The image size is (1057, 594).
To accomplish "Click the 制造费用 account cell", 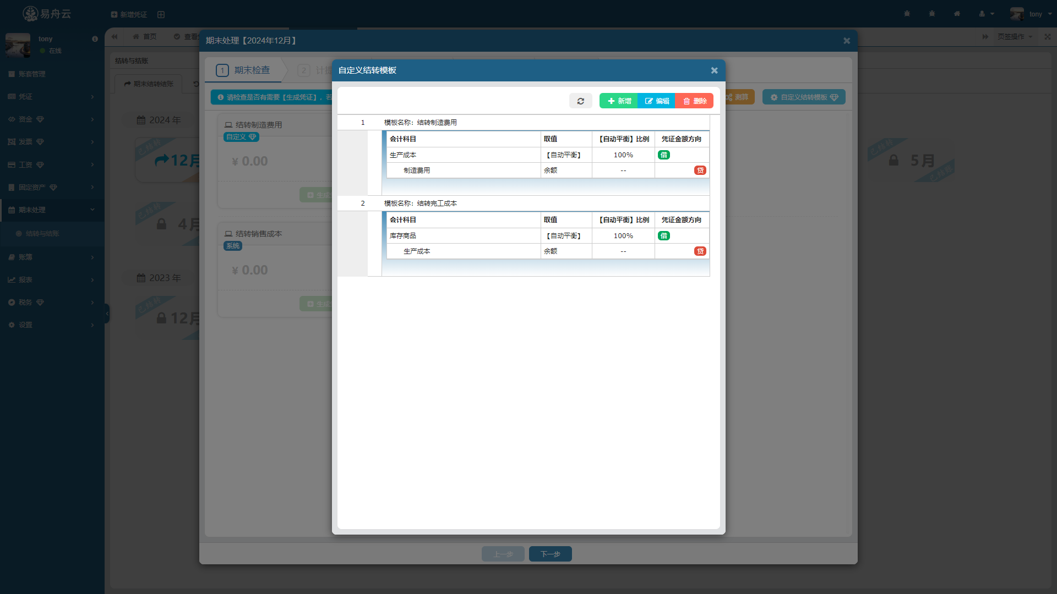I will [x=464, y=170].
